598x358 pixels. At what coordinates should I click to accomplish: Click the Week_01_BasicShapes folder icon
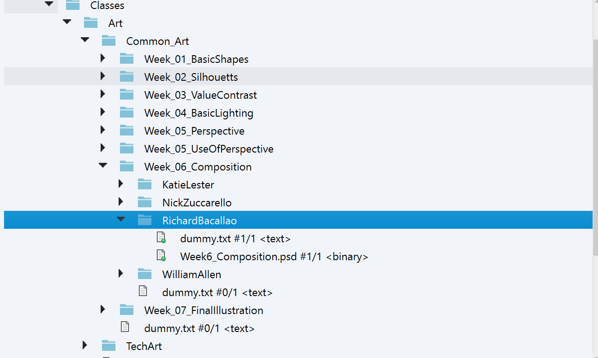coord(127,59)
